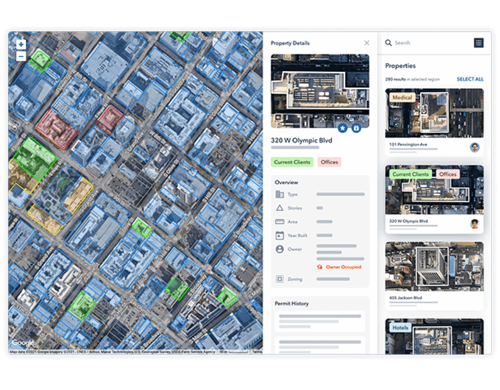The width and height of the screenshot is (500, 390).
Task: Click the Property Details title
Action: pos(290,43)
